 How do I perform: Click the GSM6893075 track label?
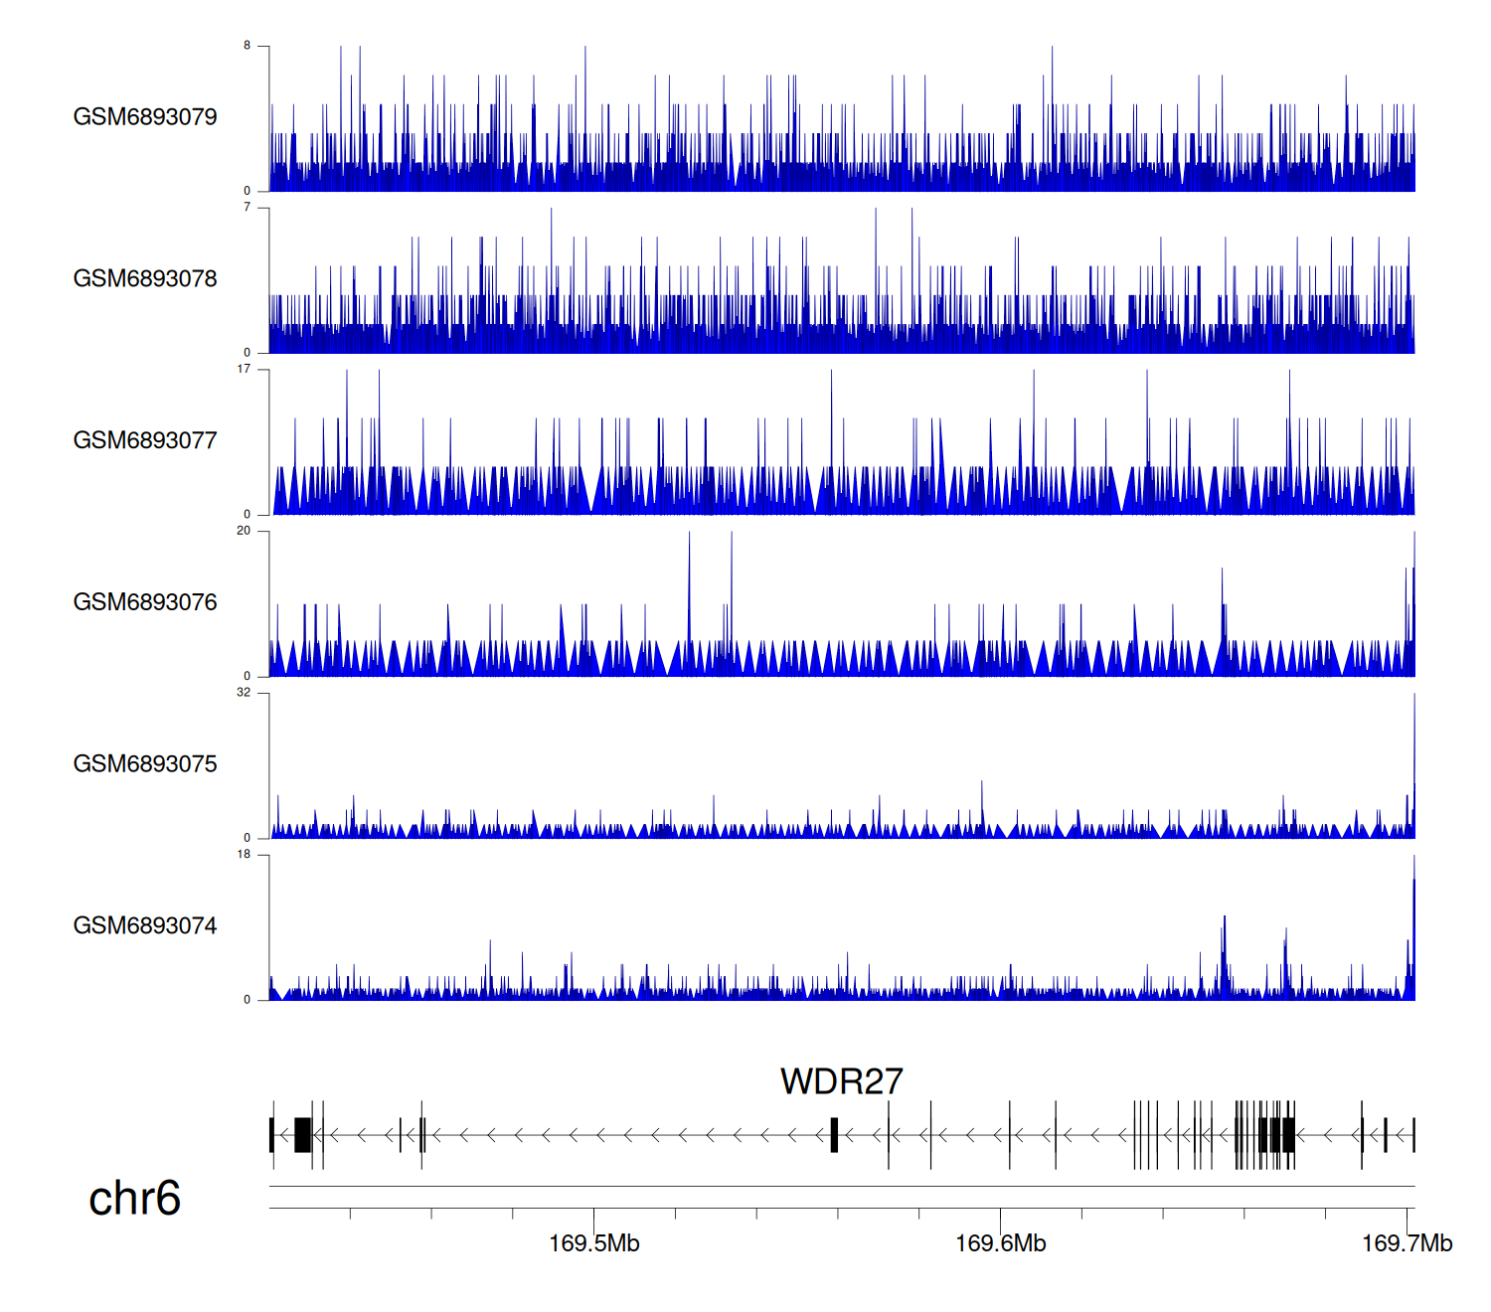pyautogui.click(x=145, y=764)
